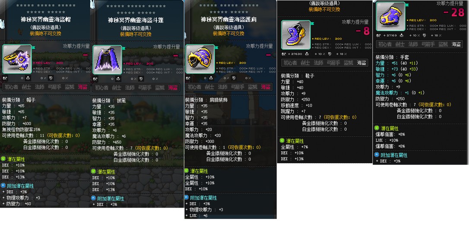Click green 潛在屬性 icon in hat tooltip
This screenshot has height=233, width=469.
tap(3, 159)
